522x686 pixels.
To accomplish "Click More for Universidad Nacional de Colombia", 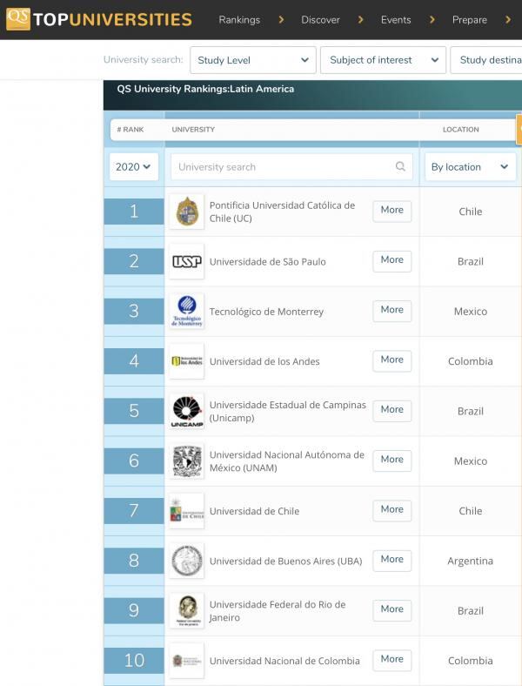I will click(x=392, y=659).
